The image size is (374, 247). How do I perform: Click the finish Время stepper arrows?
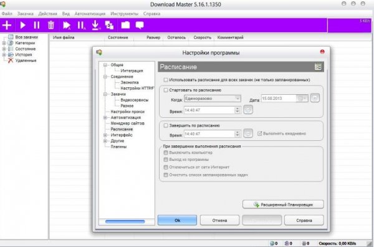tap(237, 133)
